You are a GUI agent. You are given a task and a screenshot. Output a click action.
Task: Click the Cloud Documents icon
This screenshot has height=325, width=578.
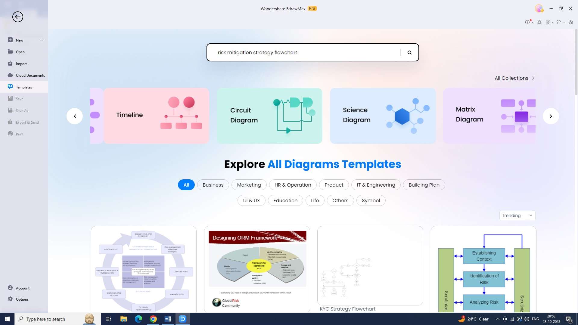10,75
